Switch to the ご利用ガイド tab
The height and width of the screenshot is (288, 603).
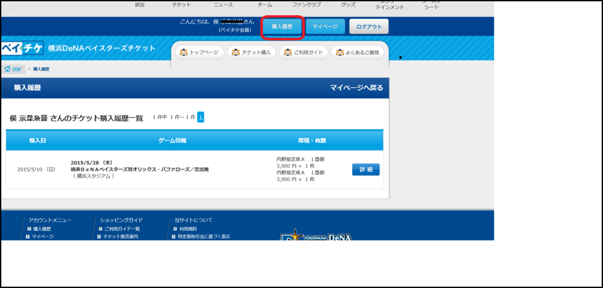(x=303, y=52)
